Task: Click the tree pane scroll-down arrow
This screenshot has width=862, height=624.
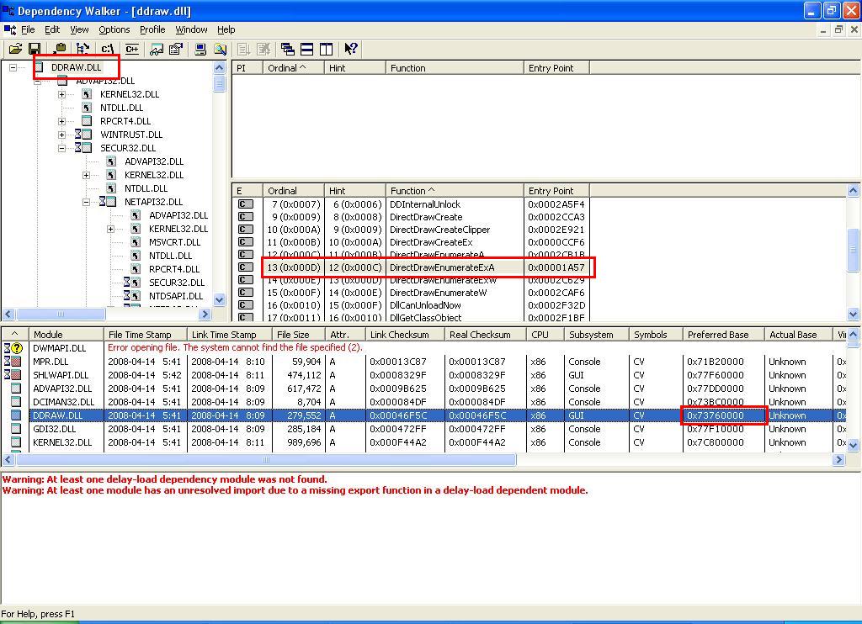Action: [x=219, y=300]
